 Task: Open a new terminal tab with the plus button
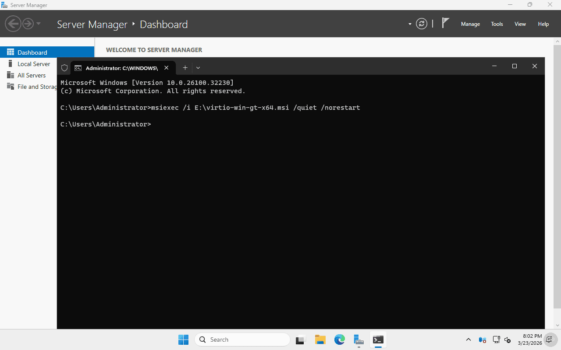coord(185,68)
